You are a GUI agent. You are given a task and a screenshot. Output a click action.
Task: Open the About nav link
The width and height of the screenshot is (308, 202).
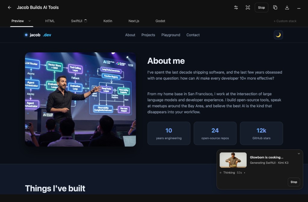(130, 35)
